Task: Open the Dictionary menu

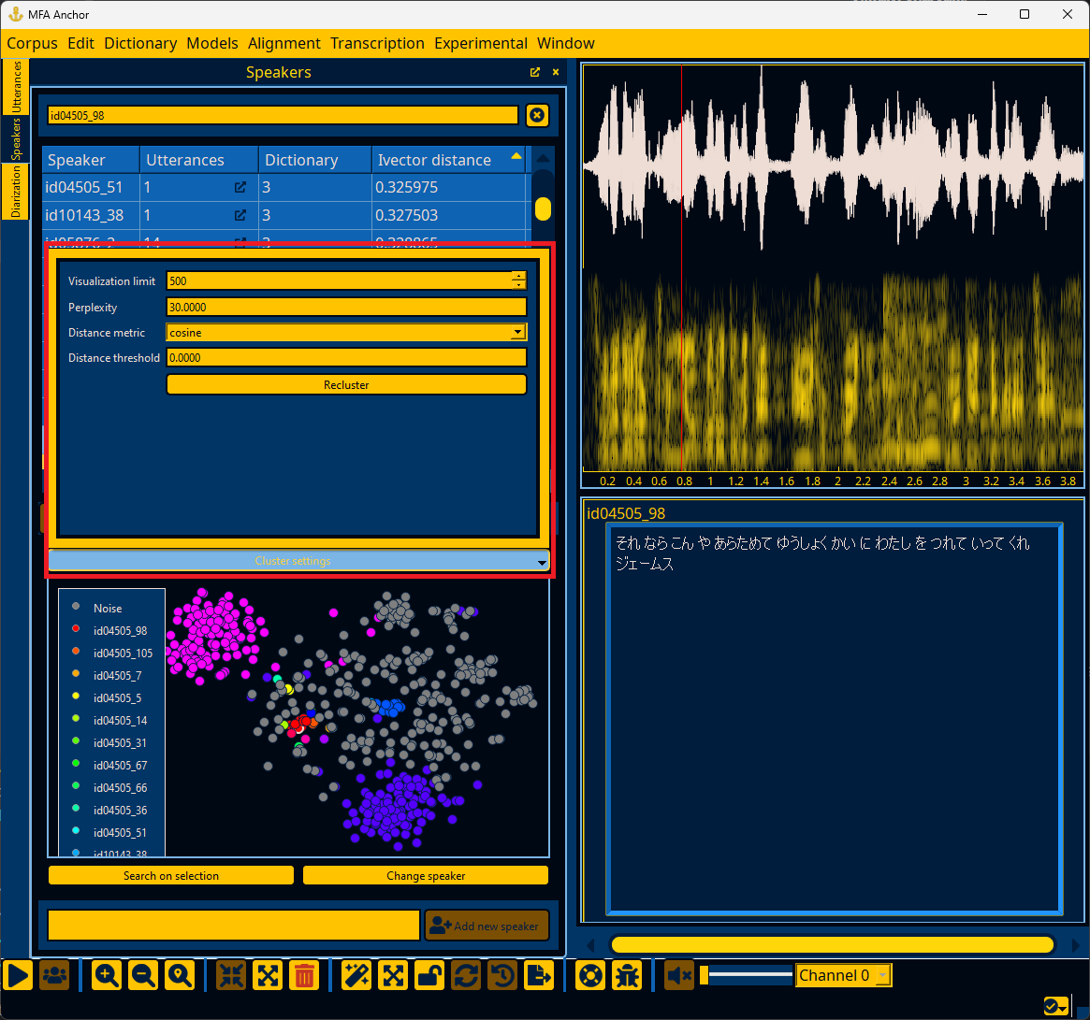Action: click(140, 43)
